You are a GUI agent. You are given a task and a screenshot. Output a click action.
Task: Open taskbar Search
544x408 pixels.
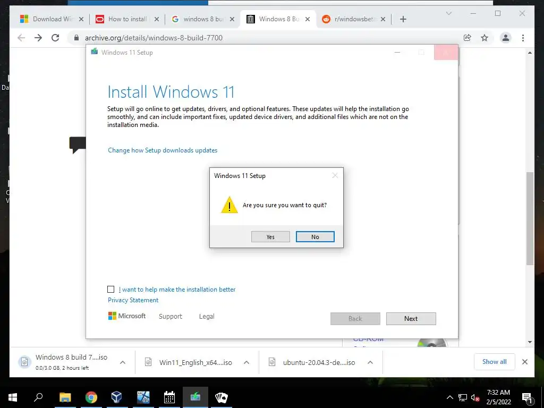coord(38,397)
